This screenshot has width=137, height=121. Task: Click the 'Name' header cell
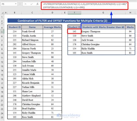click(x=32, y=27)
